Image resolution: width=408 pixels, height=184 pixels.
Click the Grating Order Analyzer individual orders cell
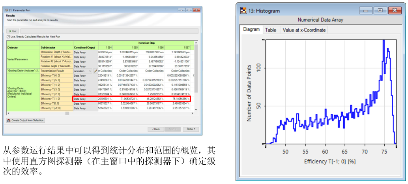point(23,92)
